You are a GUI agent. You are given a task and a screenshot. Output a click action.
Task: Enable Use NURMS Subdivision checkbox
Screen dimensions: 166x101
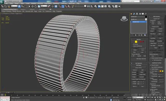coord(150,67)
